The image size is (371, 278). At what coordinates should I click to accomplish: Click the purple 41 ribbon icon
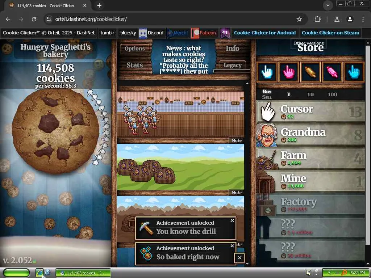point(225,33)
